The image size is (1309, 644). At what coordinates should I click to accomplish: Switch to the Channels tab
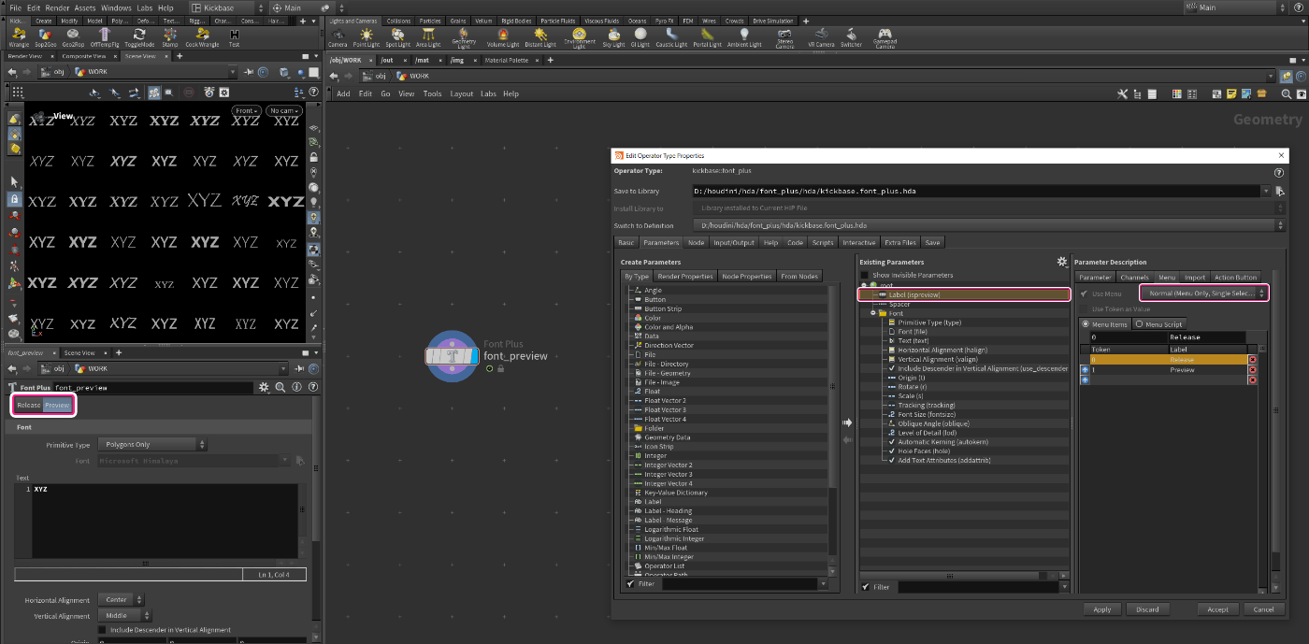[x=1134, y=278]
